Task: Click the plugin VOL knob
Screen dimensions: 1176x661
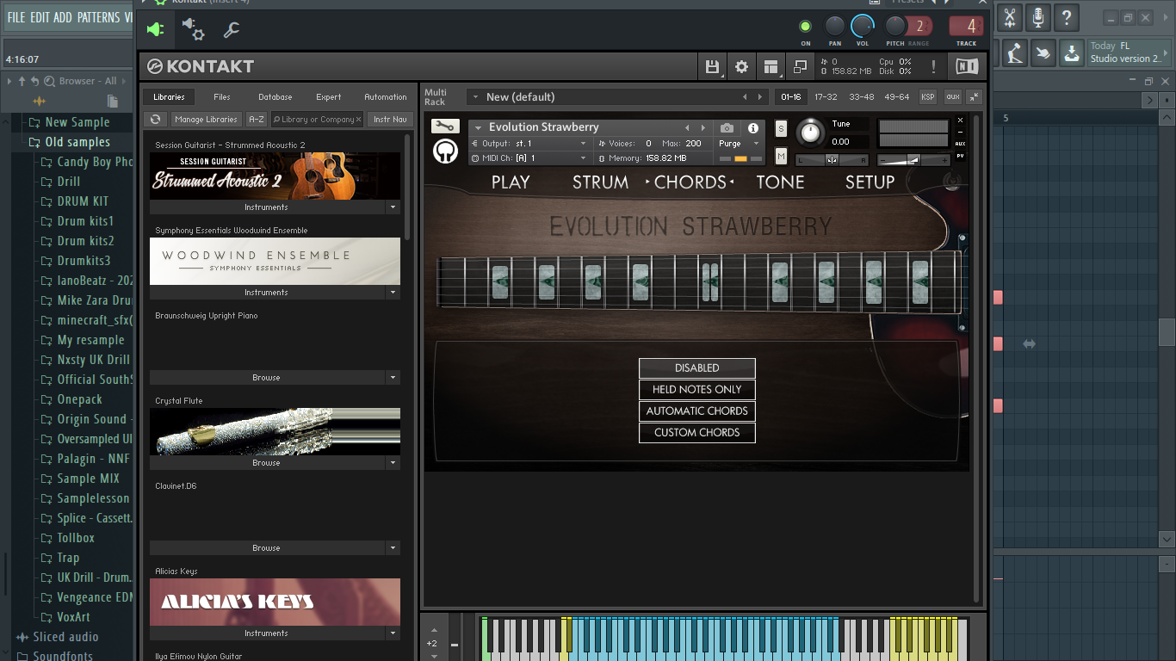Action: (863, 26)
